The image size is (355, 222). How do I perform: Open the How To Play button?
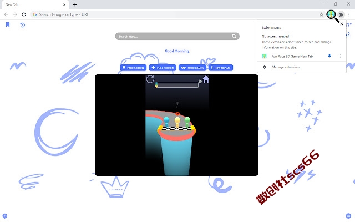coord(221,68)
